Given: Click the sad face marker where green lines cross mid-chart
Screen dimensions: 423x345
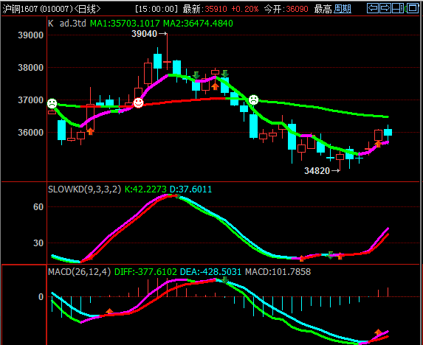Looking at the screenshot, I should [253, 100].
